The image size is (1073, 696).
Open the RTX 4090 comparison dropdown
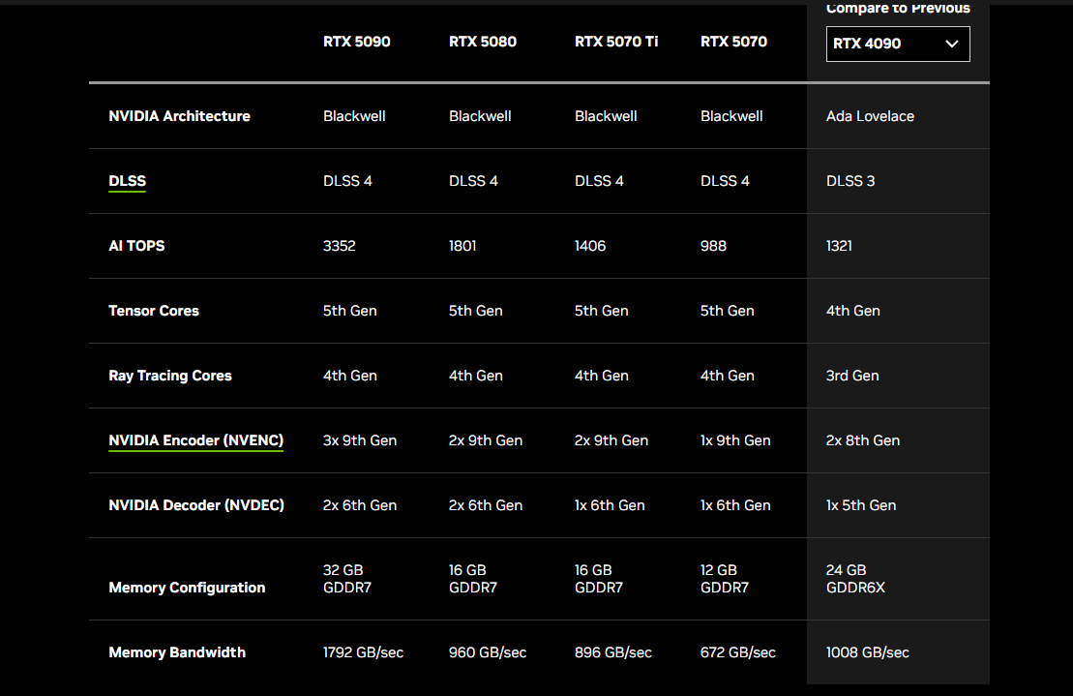(x=898, y=44)
